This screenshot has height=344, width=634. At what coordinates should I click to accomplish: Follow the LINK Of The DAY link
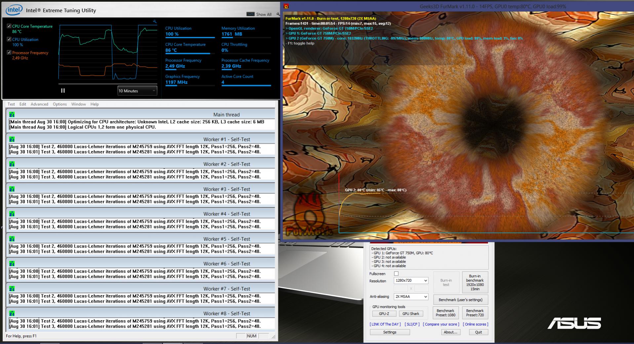pos(385,324)
